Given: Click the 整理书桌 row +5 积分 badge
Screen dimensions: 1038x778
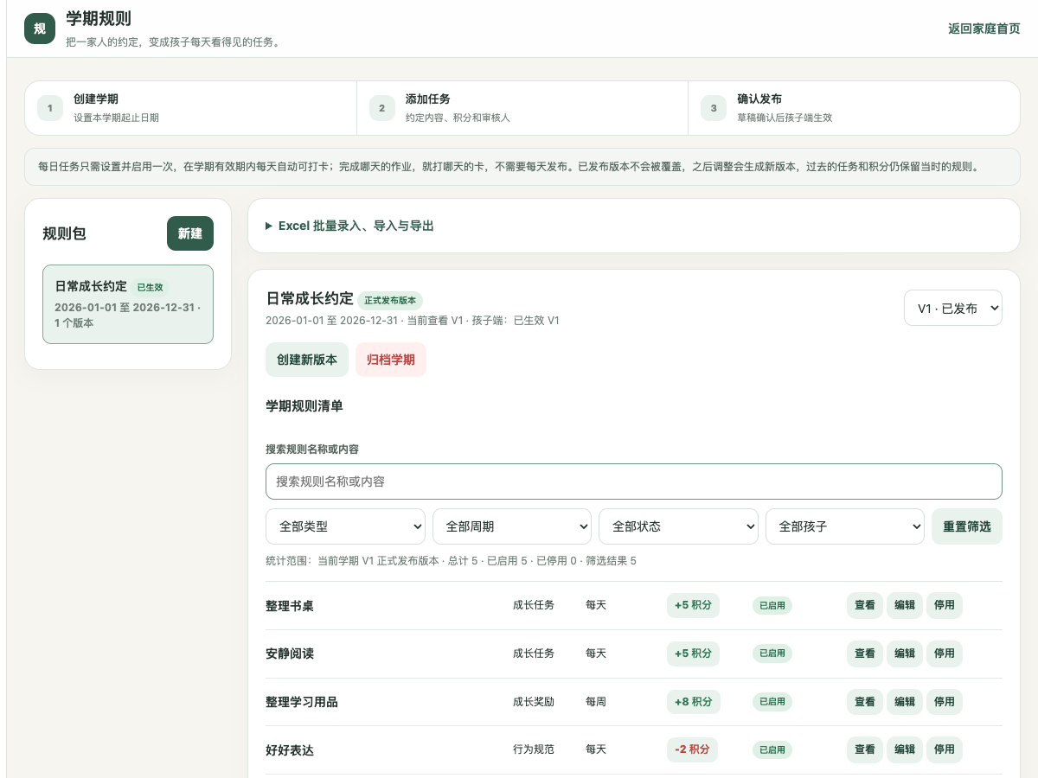Looking at the screenshot, I should click(x=693, y=605).
